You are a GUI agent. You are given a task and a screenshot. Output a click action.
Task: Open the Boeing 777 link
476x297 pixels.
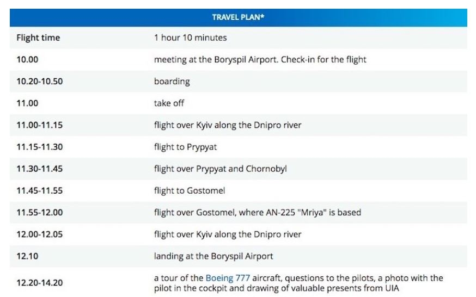click(x=227, y=278)
